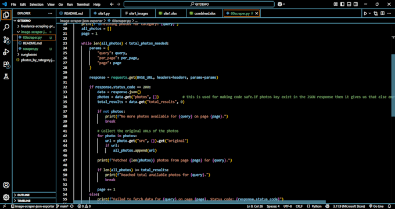The image size is (395, 209).
Task: Select interpreter 3.11.9 (Microsoft Store)
Action: tap(349, 206)
